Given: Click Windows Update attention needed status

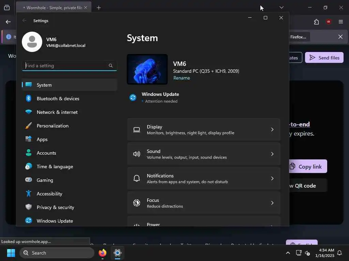Looking at the screenshot, I should tap(154, 98).
